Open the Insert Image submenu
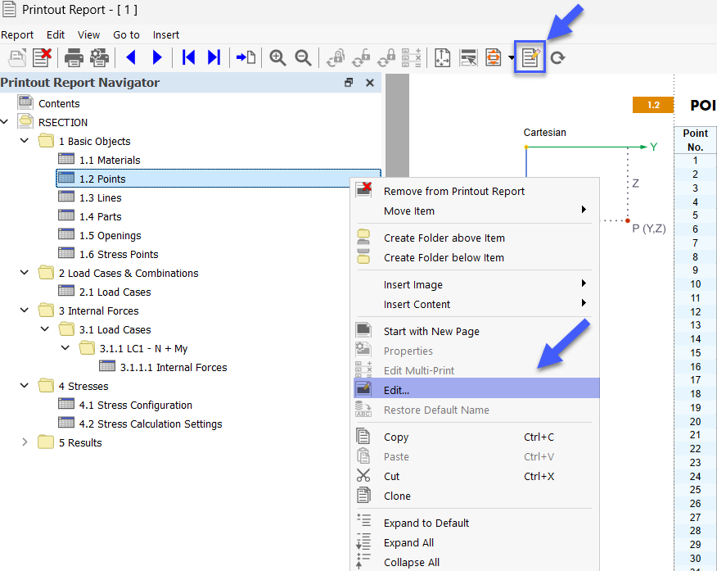The width and height of the screenshot is (717, 571). 475,284
